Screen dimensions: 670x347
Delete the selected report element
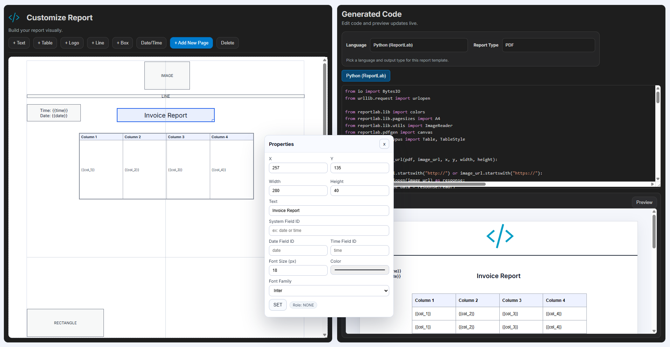(227, 43)
